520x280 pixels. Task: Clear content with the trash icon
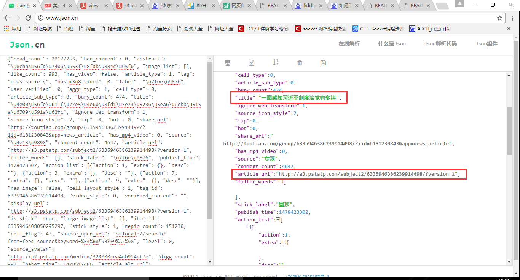pyautogui.click(x=300, y=62)
